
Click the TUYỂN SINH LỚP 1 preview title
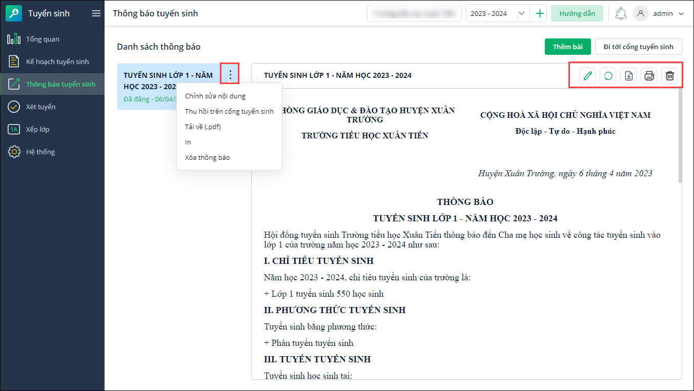click(338, 75)
